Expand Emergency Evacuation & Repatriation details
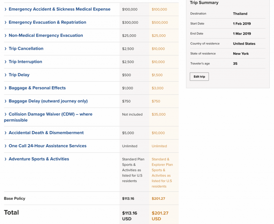 47,22
